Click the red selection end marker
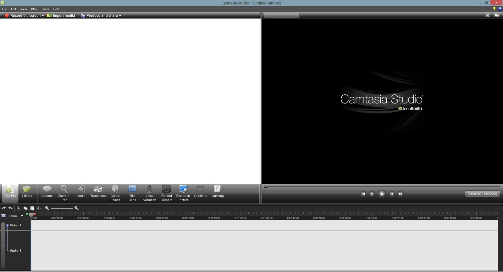Viewport: 503px width, 272px height. (x=35, y=214)
